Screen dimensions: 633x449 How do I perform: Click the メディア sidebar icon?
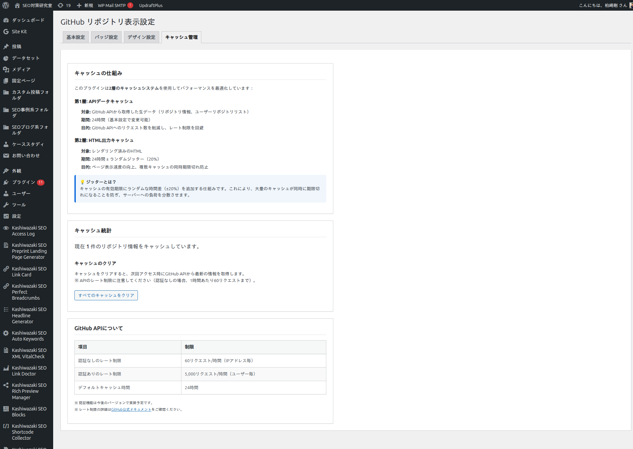pos(6,70)
